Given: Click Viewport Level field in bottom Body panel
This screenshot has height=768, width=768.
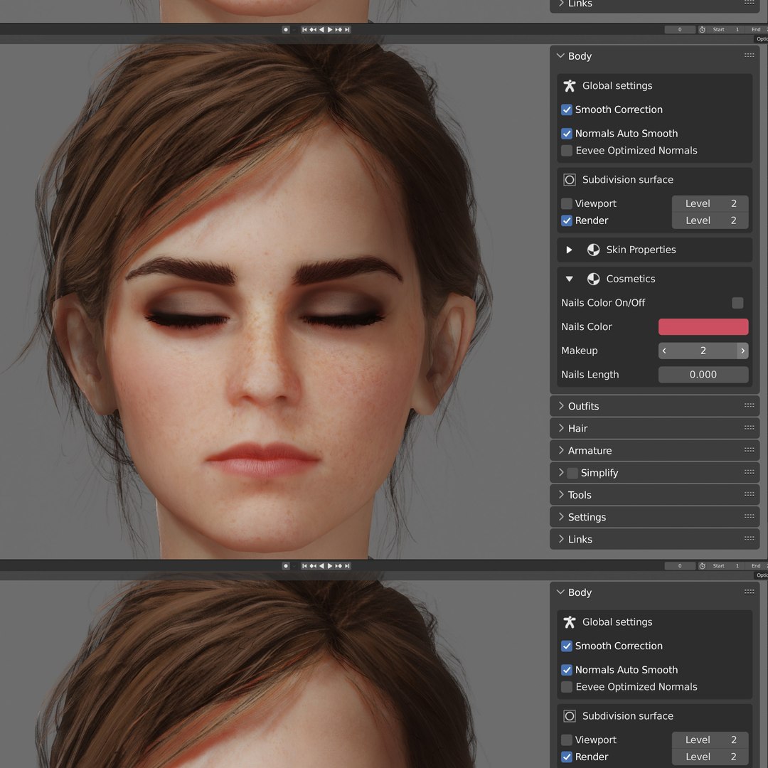Looking at the screenshot, I should tap(710, 740).
